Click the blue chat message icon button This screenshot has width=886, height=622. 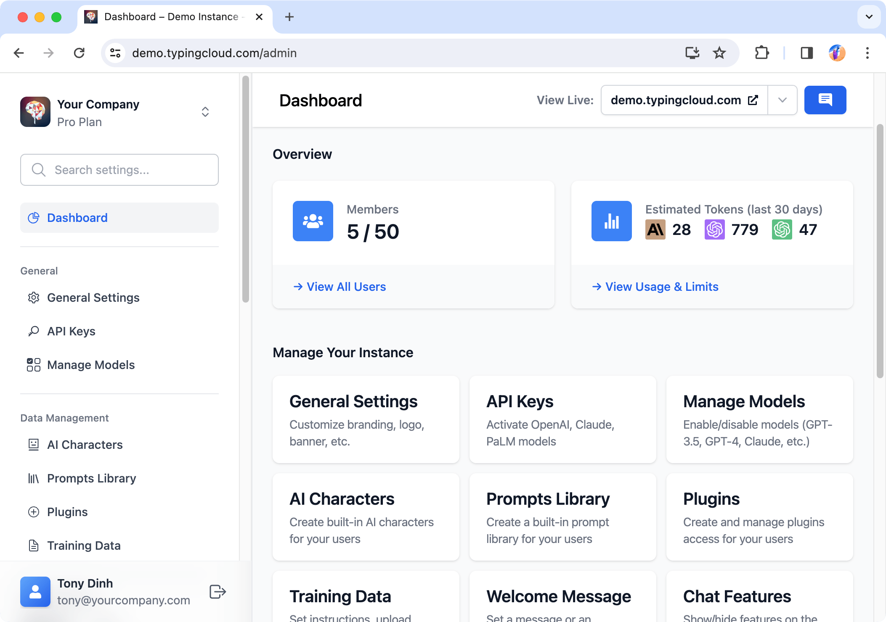(825, 100)
